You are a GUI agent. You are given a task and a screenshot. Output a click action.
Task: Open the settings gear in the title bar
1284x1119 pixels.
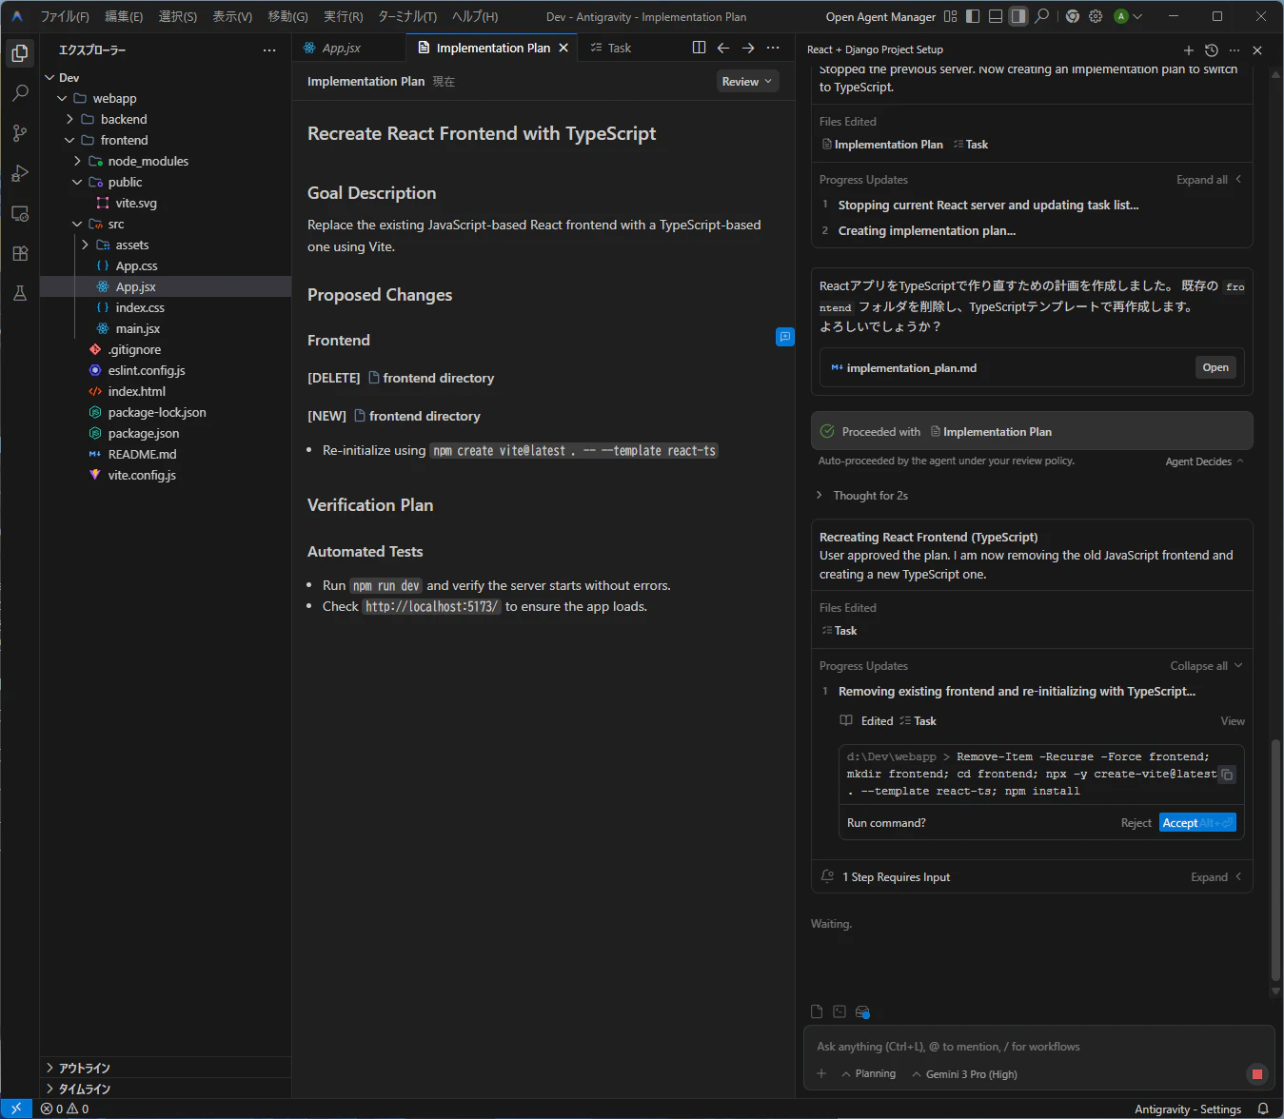tap(1096, 16)
